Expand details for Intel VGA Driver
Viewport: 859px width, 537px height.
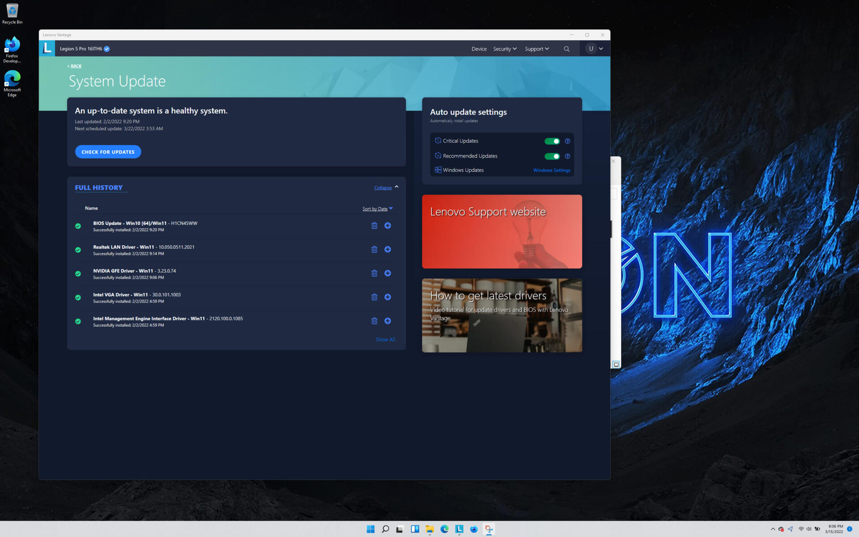[x=388, y=297]
